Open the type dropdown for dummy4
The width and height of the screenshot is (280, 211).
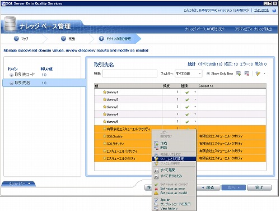tap(195, 114)
